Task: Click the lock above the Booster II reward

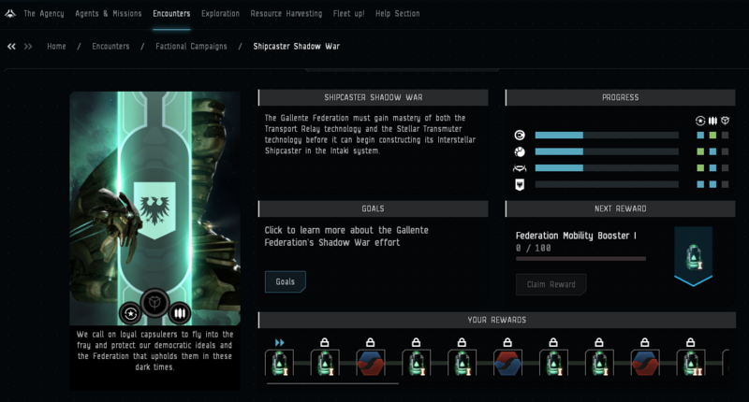Action: tap(690, 342)
